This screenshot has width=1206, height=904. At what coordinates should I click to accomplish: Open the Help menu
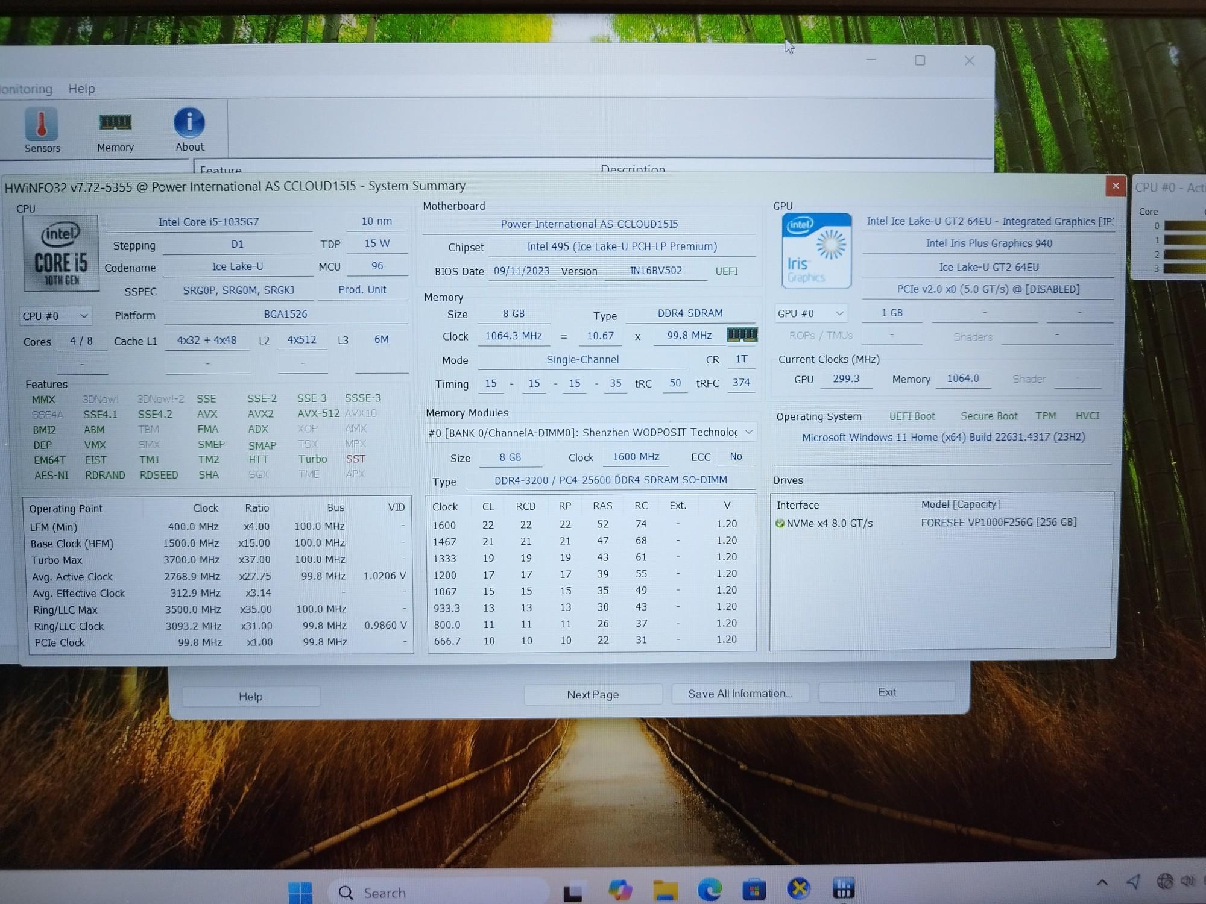point(81,89)
